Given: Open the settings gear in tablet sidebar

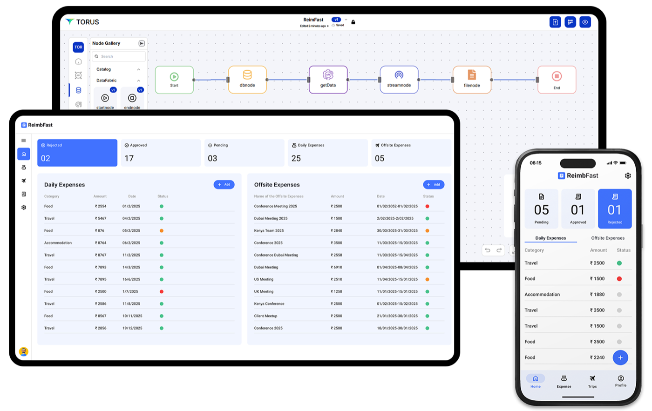Looking at the screenshot, I should pyautogui.click(x=24, y=208).
